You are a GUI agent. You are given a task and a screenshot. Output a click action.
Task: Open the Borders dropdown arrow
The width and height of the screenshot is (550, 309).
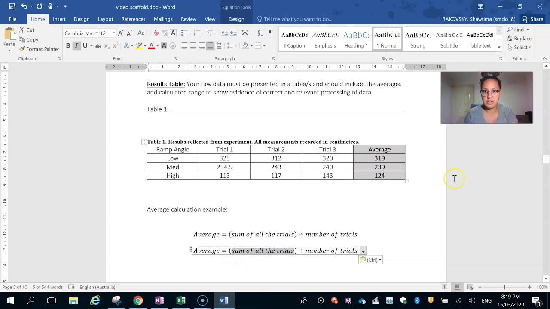[x=264, y=46]
